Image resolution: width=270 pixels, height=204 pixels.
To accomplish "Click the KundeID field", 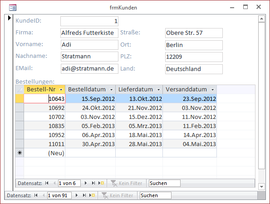I will 89,21.
